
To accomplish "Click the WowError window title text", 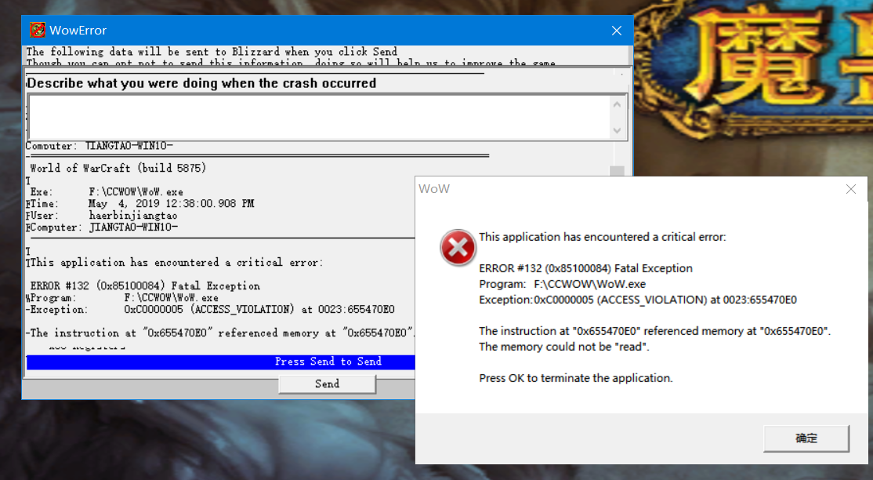I will 78,31.
